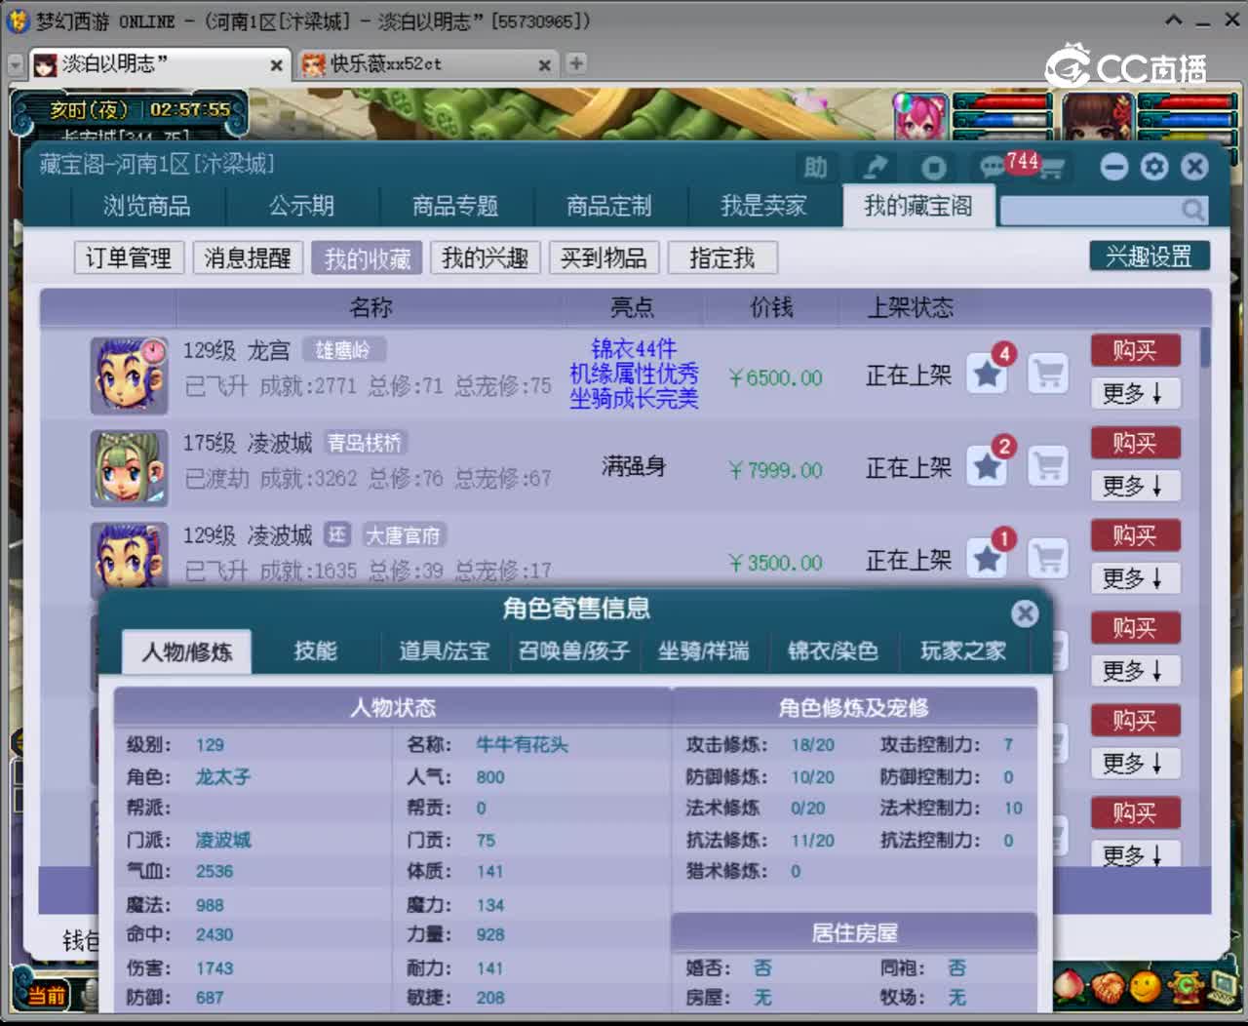The image size is (1248, 1026).
Task: Open 锦衣/染色 tab in popup
Action: pos(833,651)
